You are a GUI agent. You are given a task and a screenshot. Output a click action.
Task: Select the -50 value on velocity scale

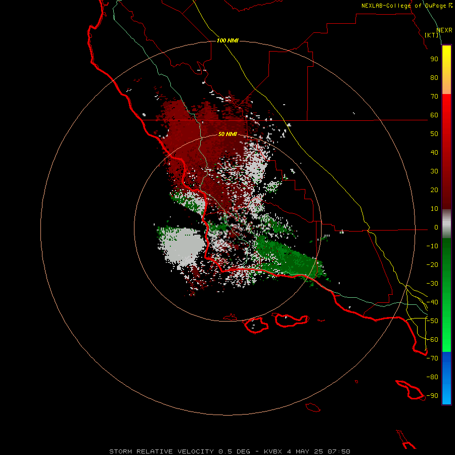[x=432, y=321]
